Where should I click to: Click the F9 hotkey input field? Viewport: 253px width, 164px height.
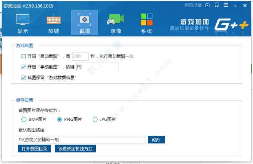pyautogui.click(x=98, y=67)
